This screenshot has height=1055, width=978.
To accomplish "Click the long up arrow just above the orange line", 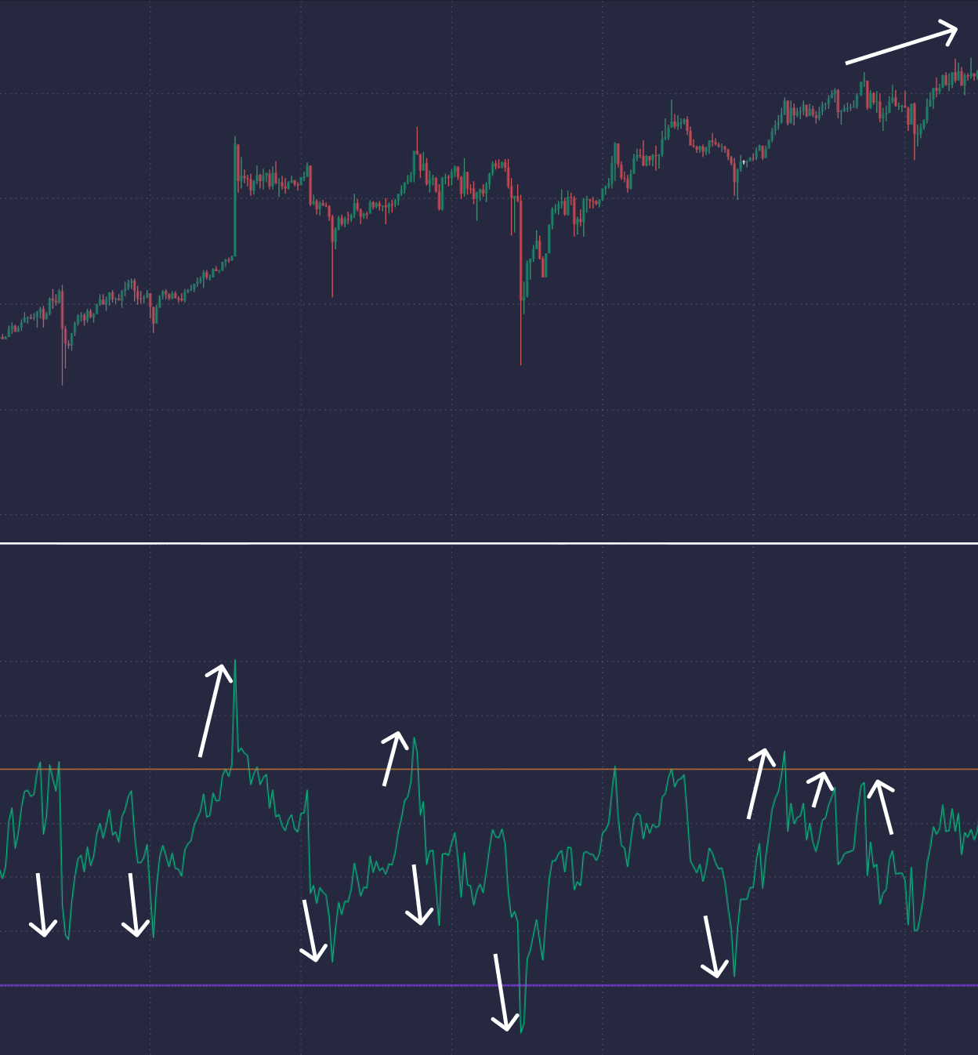I will (759, 784).
